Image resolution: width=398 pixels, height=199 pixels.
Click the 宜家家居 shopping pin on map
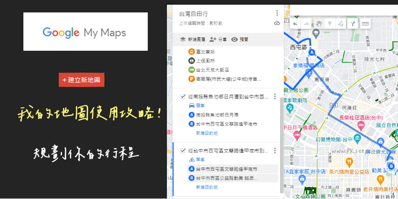[302, 179]
